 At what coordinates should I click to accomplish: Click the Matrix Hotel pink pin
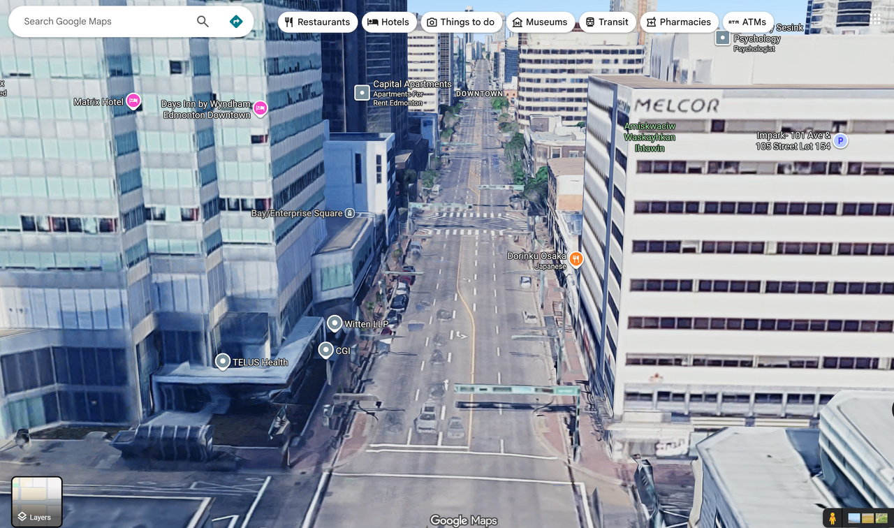point(133,101)
